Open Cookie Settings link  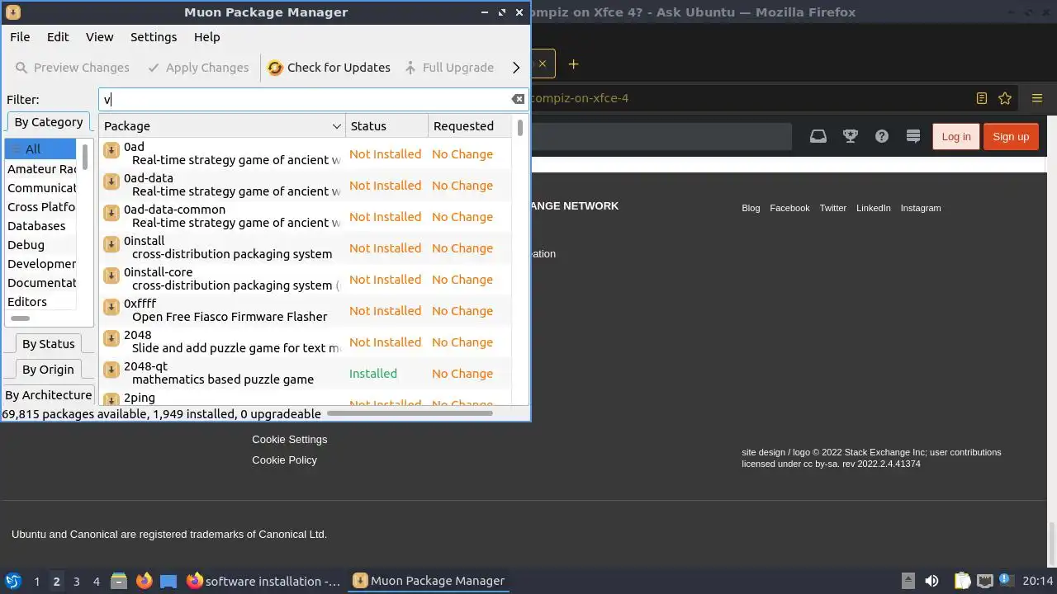pyautogui.click(x=289, y=440)
